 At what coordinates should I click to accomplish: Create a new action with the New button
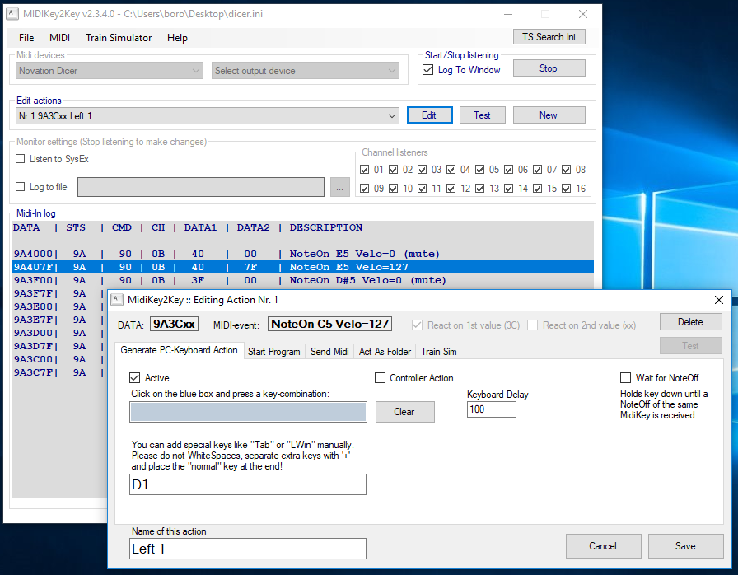coord(549,115)
